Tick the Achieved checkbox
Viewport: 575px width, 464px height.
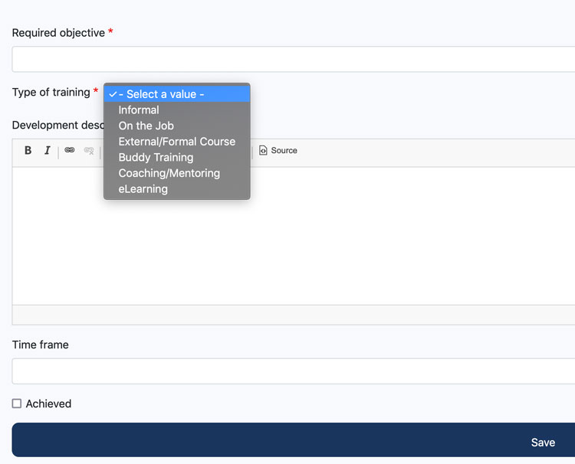[17, 404]
